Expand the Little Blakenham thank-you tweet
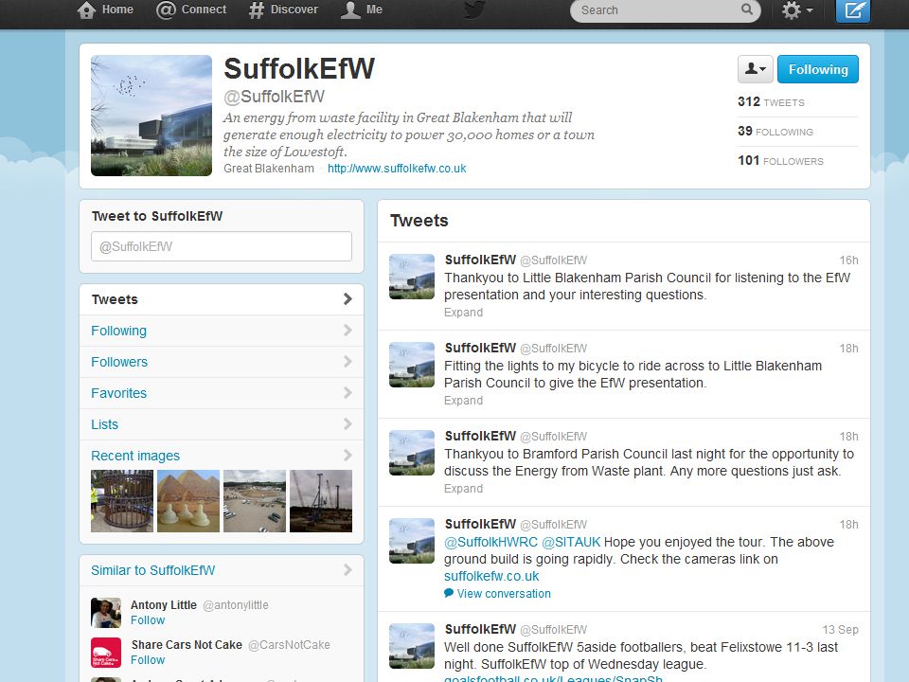The width and height of the screenshot is (909, 682). [x=463, y=312]
